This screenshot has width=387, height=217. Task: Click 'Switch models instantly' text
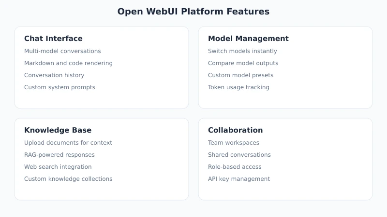[242, 51]
